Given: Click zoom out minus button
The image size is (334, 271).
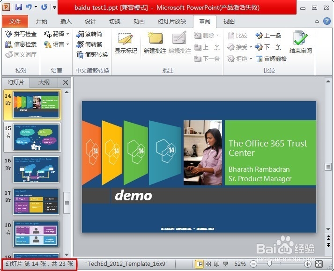Looking at the screenshot, I should click(253, 264).
